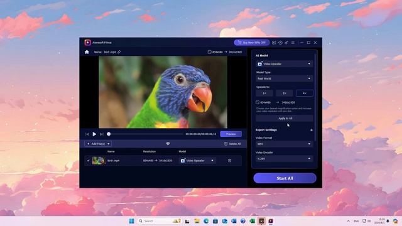
Task: Open File Explorer from the taskbar
Action: [x=197, y=221]
